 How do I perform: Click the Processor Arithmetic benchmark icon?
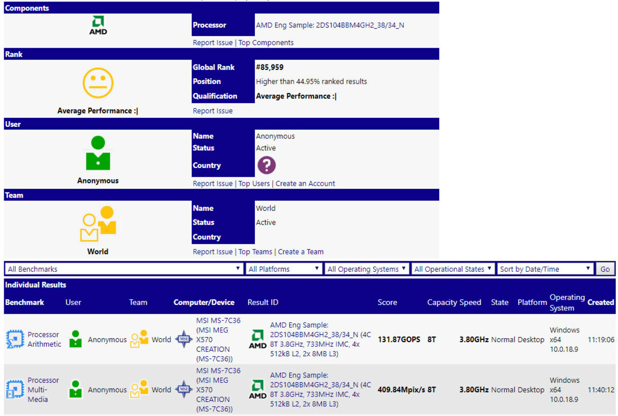click(15, 339)
